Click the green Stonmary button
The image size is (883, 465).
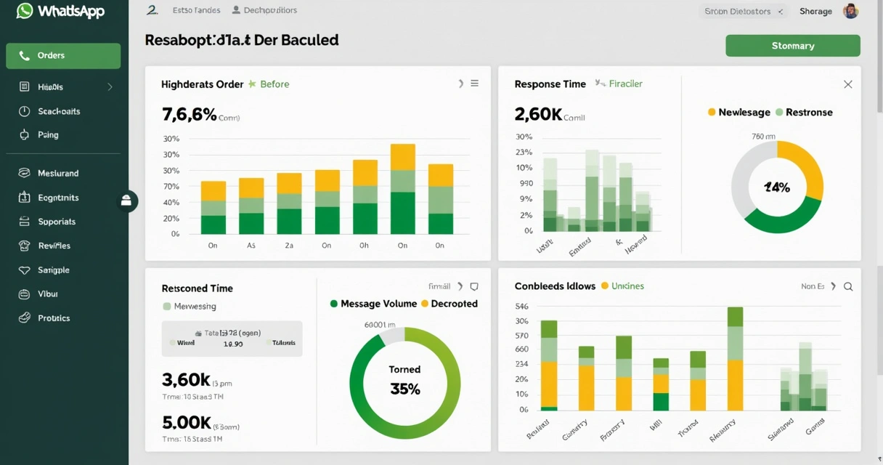pos(792,46)
